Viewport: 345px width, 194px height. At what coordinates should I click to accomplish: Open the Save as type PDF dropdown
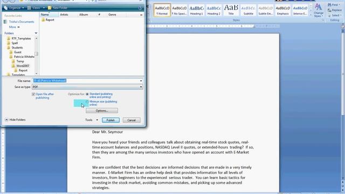pyautogui.click(x=87, y=87)
